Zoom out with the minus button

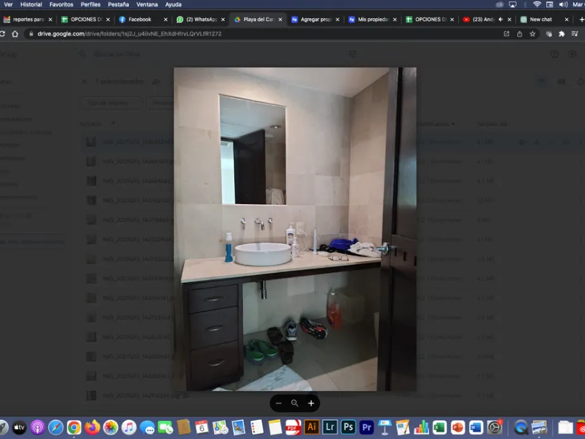coord(279,403)
